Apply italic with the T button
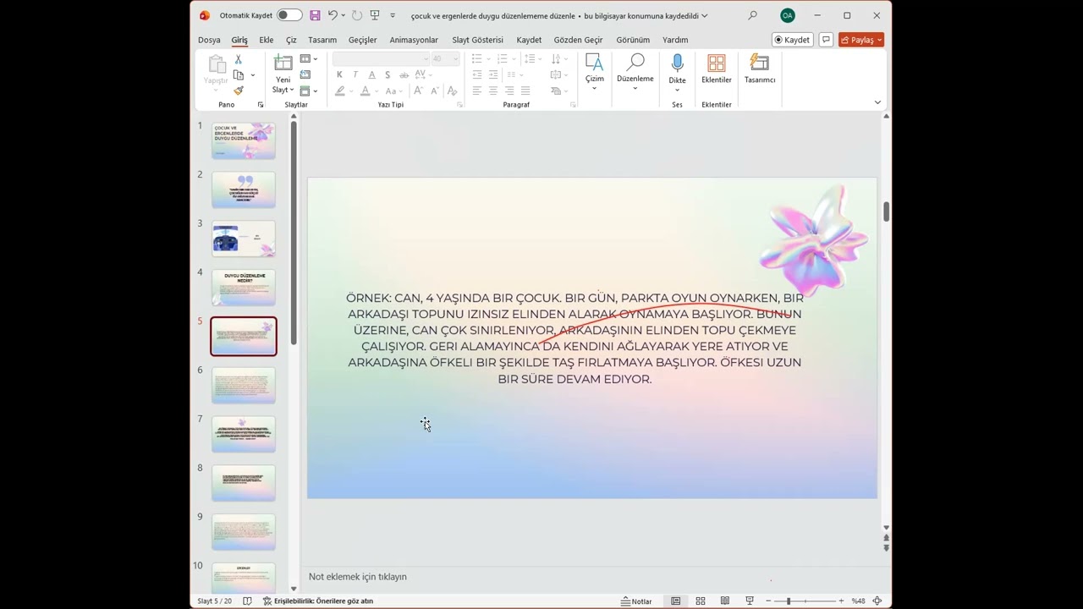 (x=355, y=74)
